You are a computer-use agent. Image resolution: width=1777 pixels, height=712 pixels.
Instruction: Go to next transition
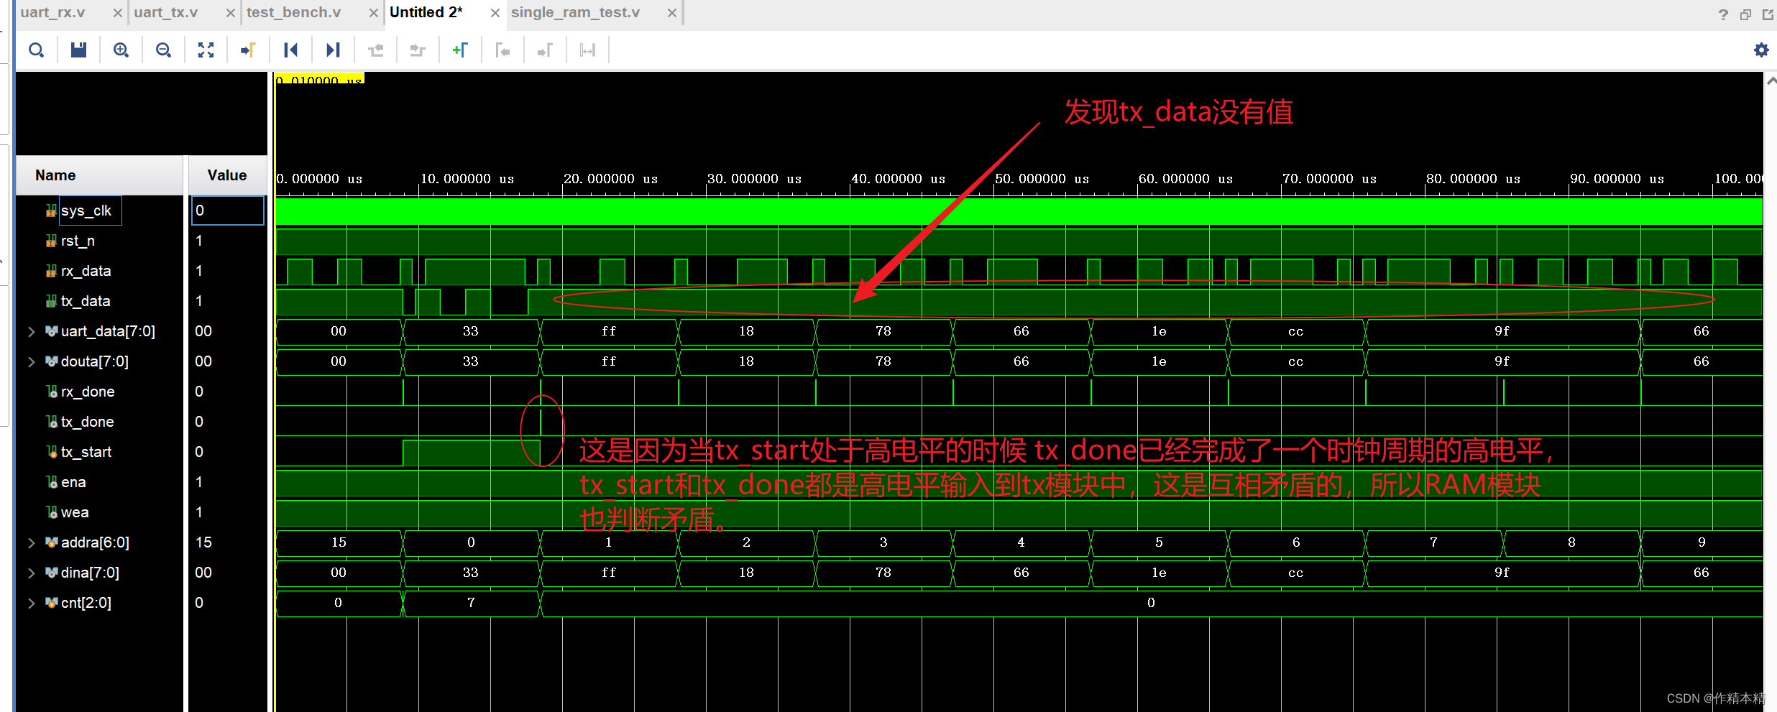[x=333, y=50]
